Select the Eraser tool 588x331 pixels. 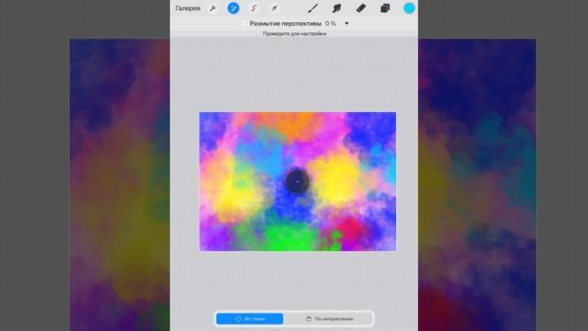(361, 8)
